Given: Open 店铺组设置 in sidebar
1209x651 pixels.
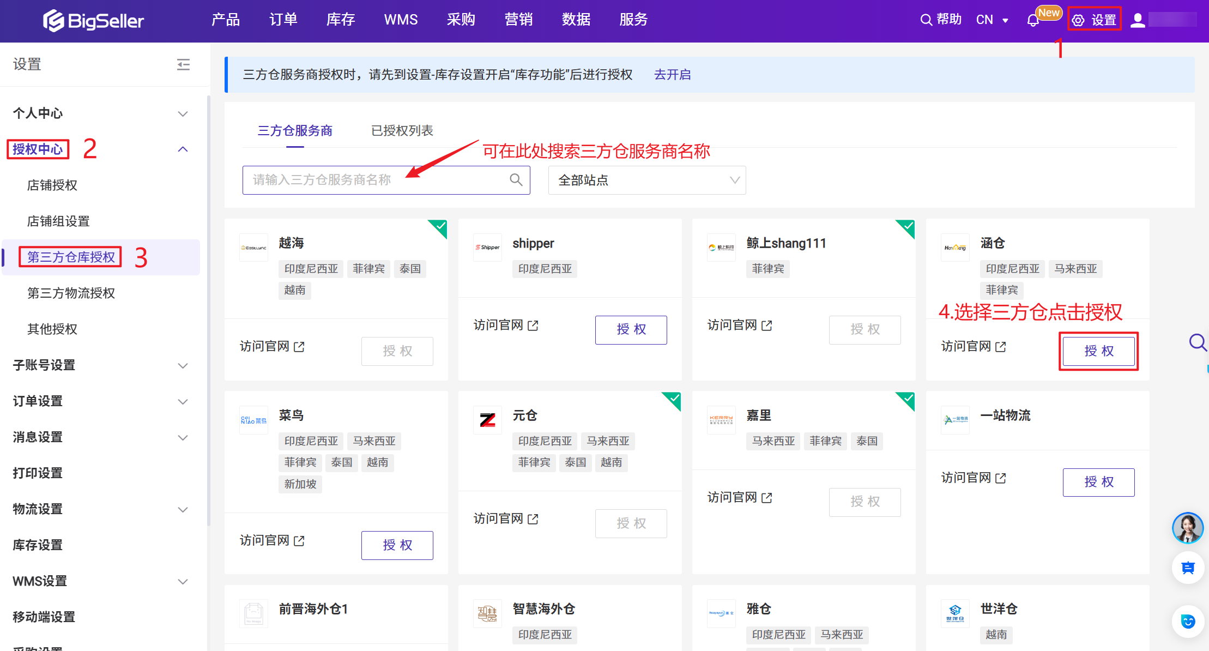Looking at the screenshot, I should point(58,221).
